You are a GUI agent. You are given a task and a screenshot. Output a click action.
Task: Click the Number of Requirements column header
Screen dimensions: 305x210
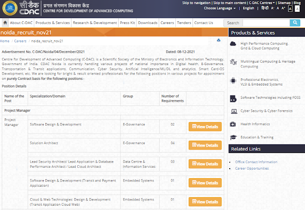(x=173, y=98)
